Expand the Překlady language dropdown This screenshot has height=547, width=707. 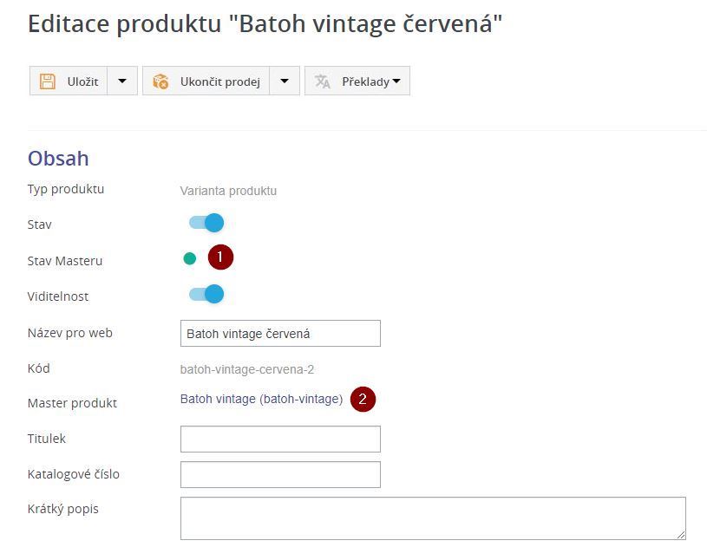point(396,81)
